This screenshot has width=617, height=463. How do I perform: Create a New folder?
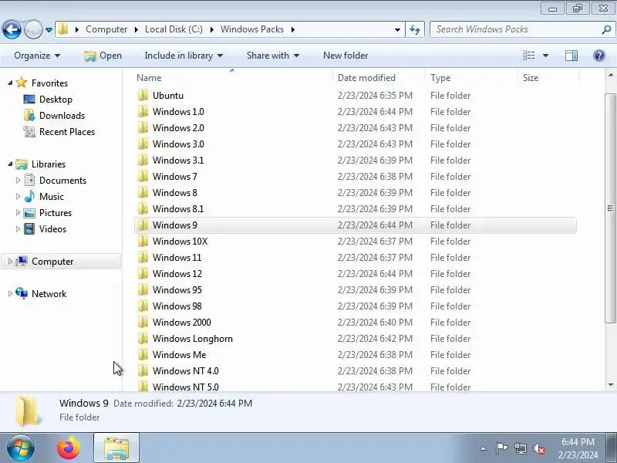pos(346,56)
